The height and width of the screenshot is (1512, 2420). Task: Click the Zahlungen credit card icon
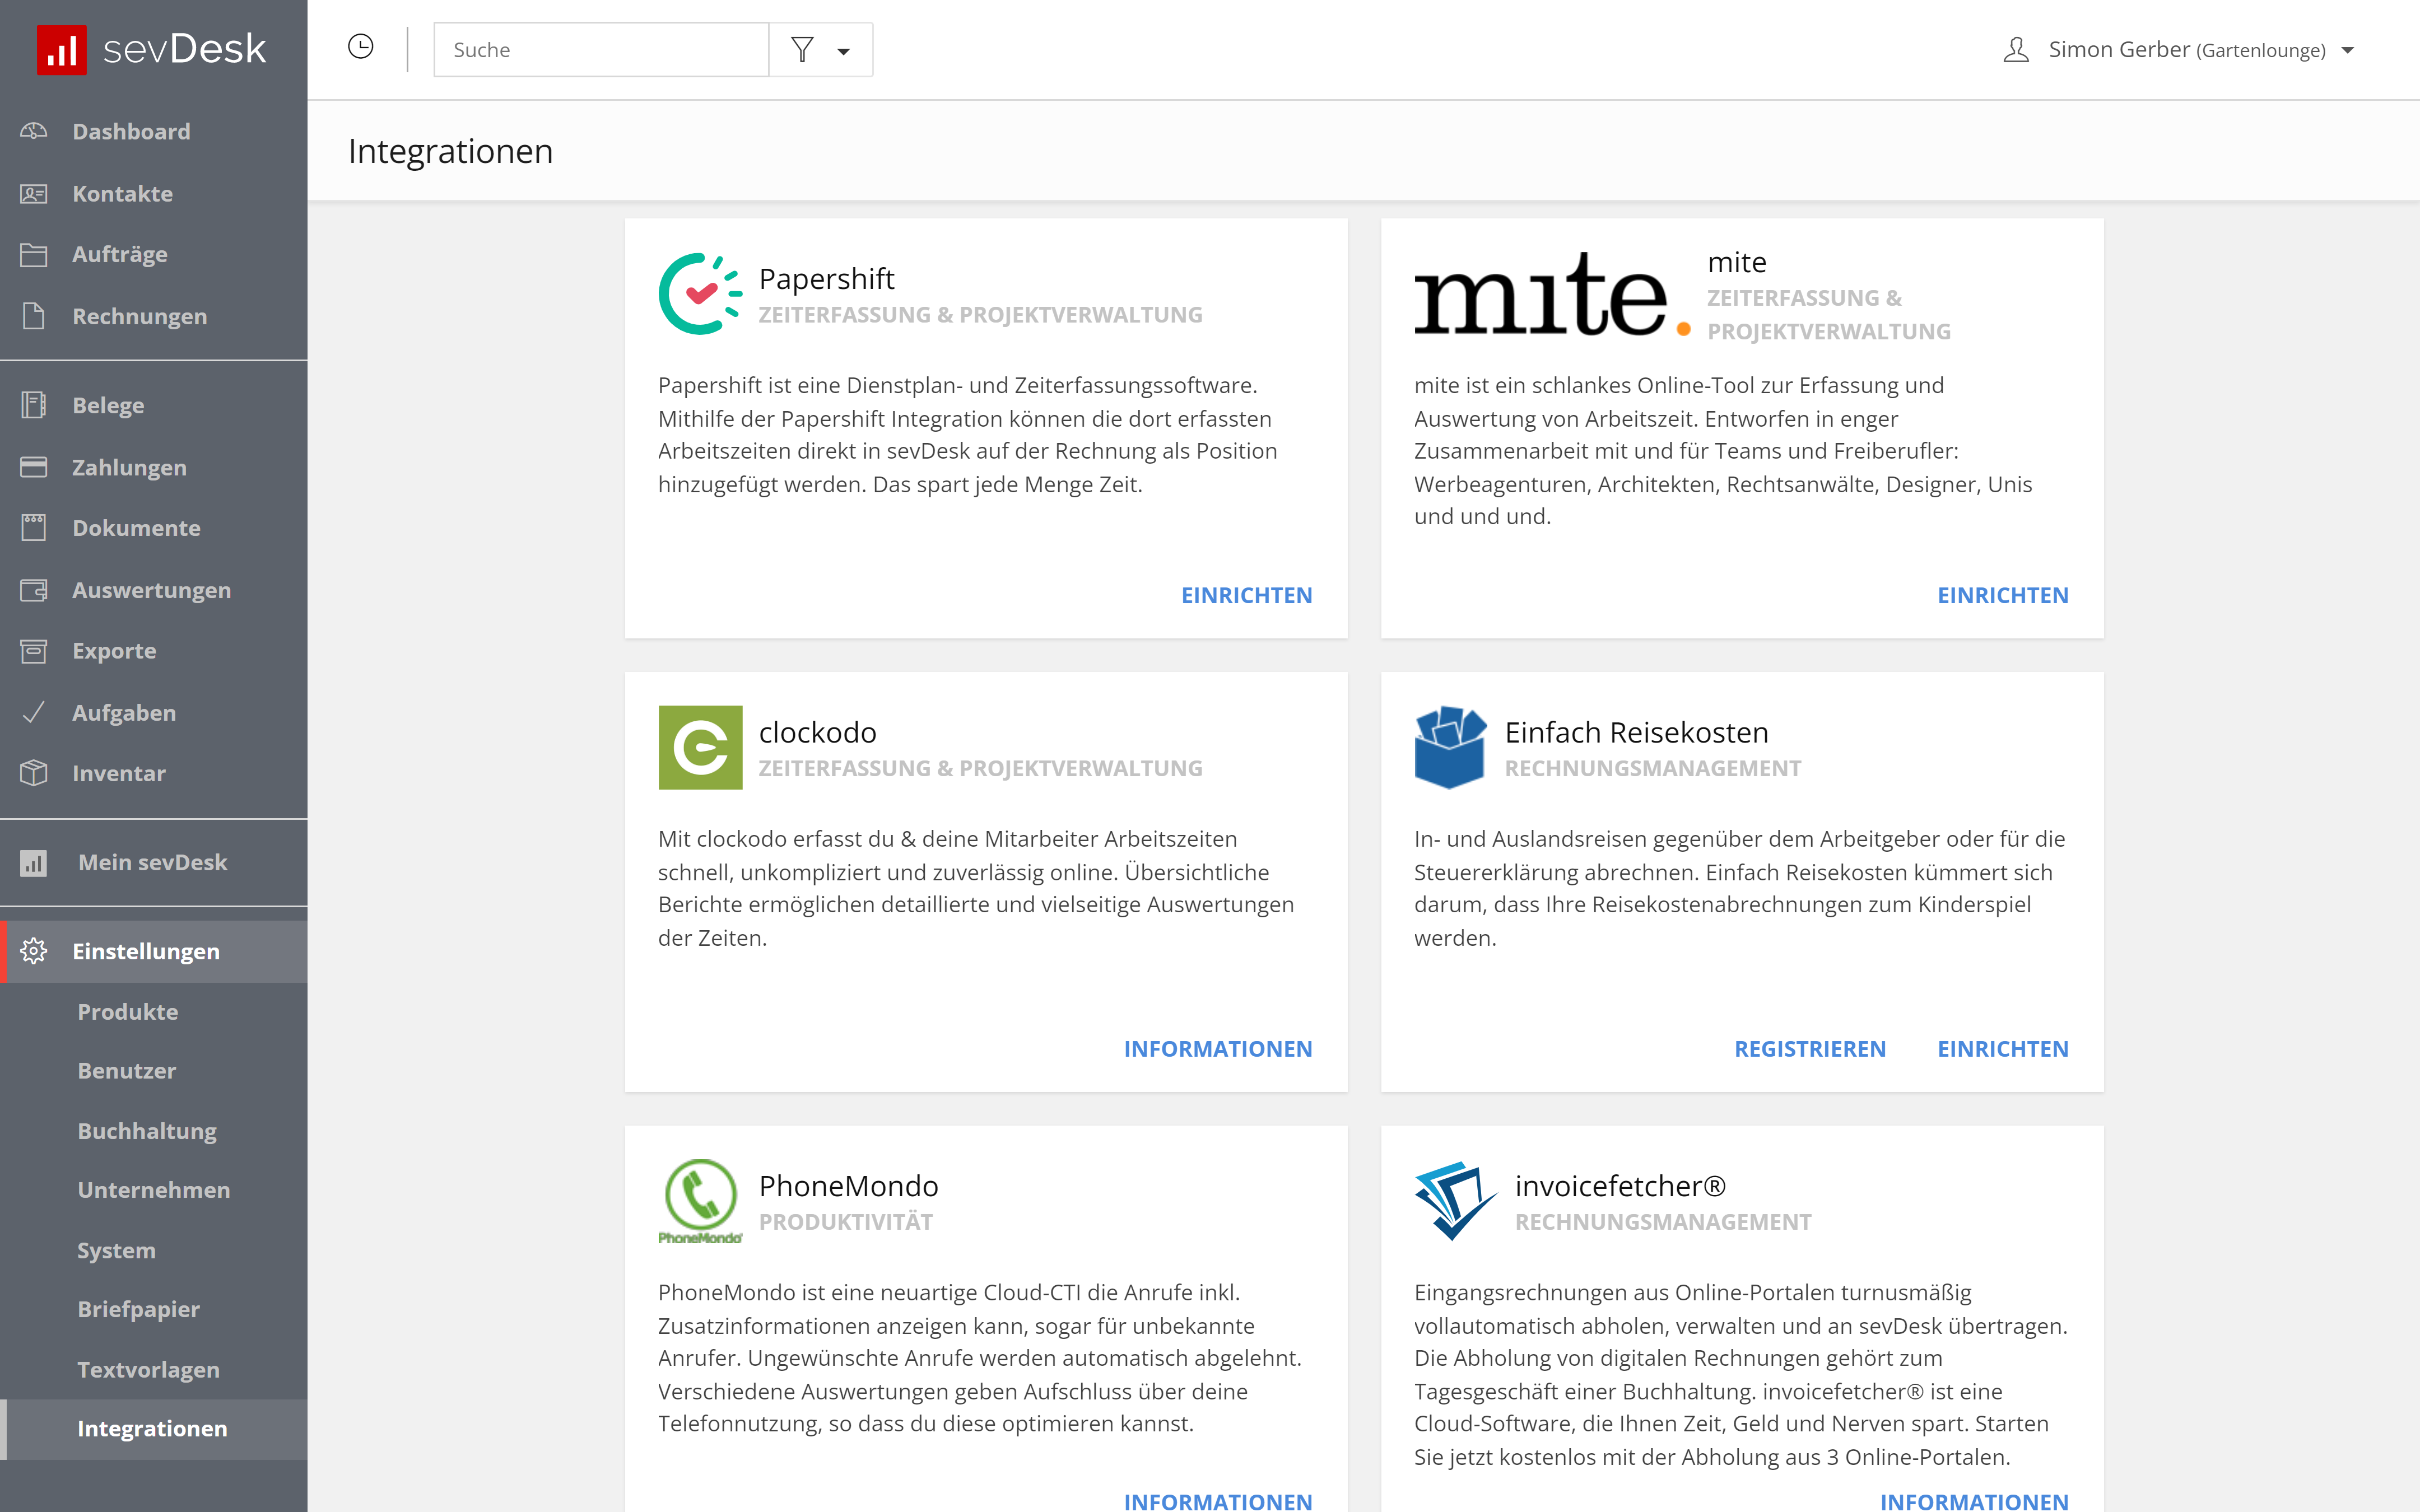(x=34, y=467)
